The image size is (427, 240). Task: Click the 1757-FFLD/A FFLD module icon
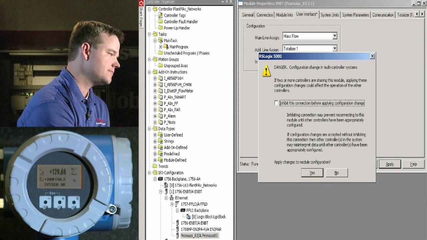(x=177, y=204)
